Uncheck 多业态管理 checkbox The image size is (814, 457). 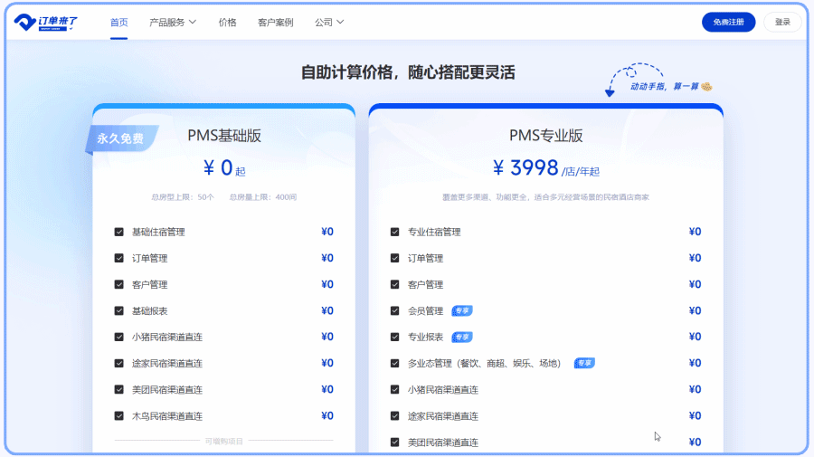pos(394,363)
